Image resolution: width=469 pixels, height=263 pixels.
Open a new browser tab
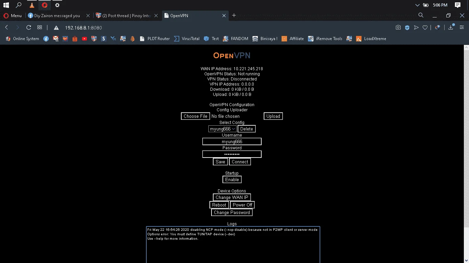[x=234, y=15]
